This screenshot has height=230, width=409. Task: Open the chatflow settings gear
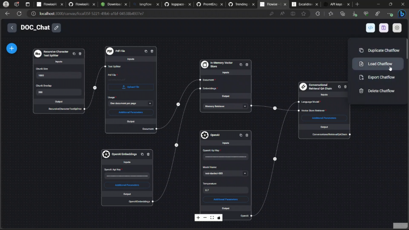click(397, 28)
